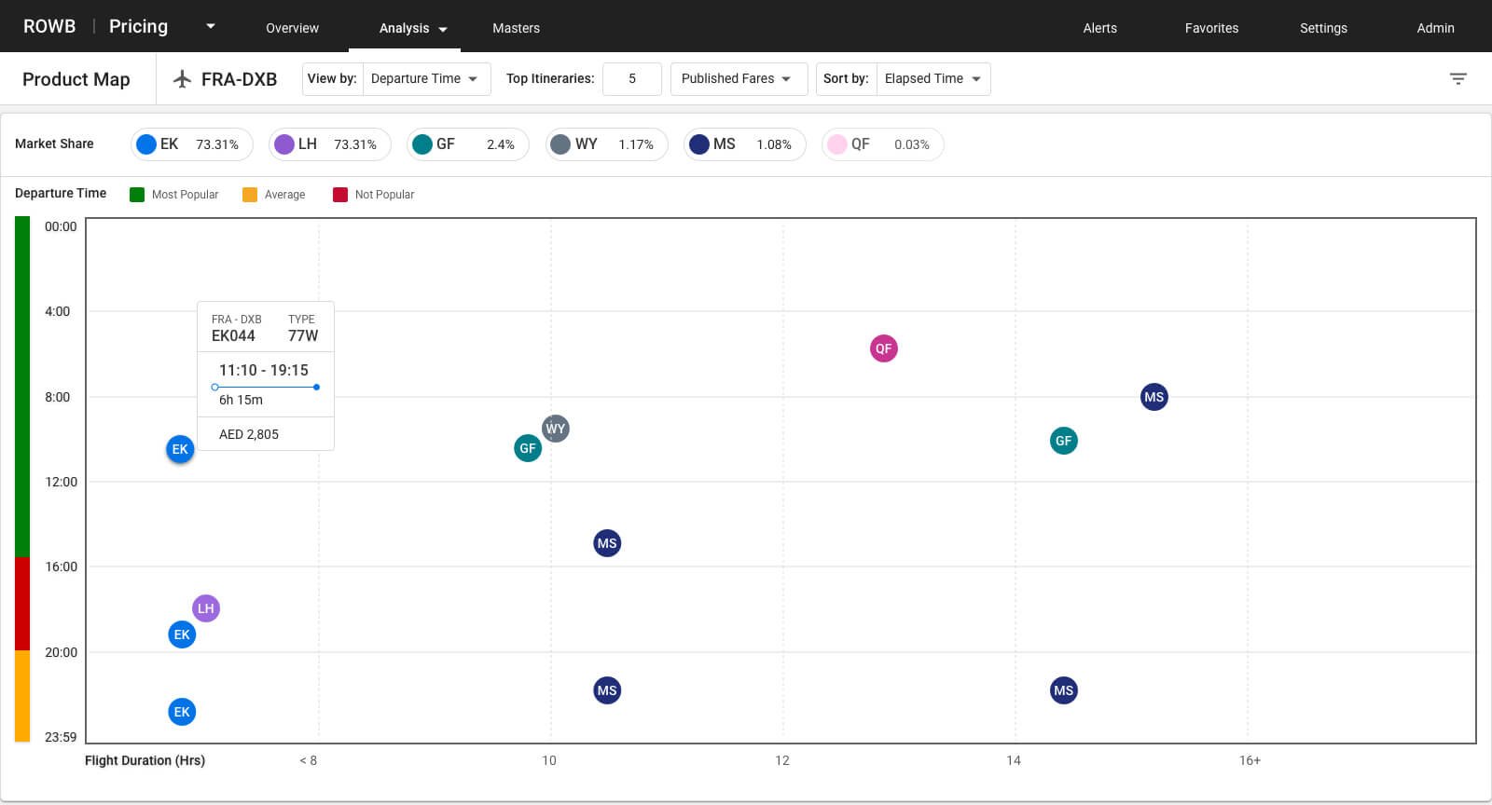Toggle the GF 2.4% market share chip
The width and height of the screenshot is (1492, 805).
click(x=468, y=144)
